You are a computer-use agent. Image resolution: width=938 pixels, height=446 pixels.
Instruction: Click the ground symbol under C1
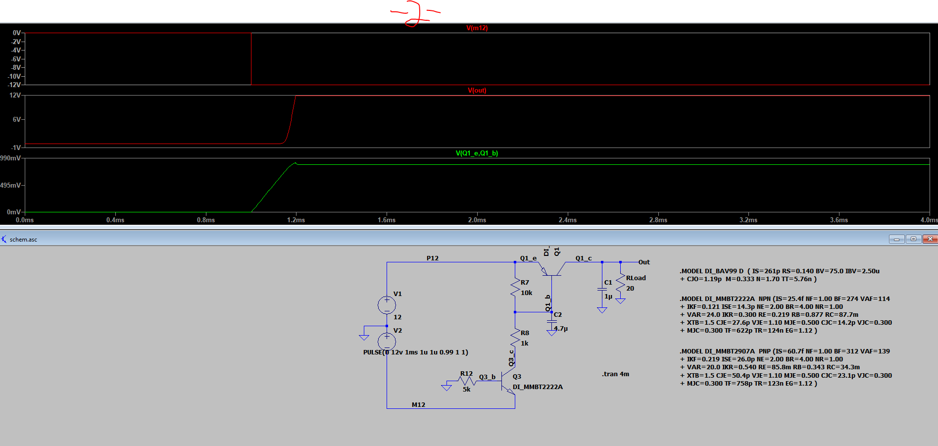pos(602,310)
